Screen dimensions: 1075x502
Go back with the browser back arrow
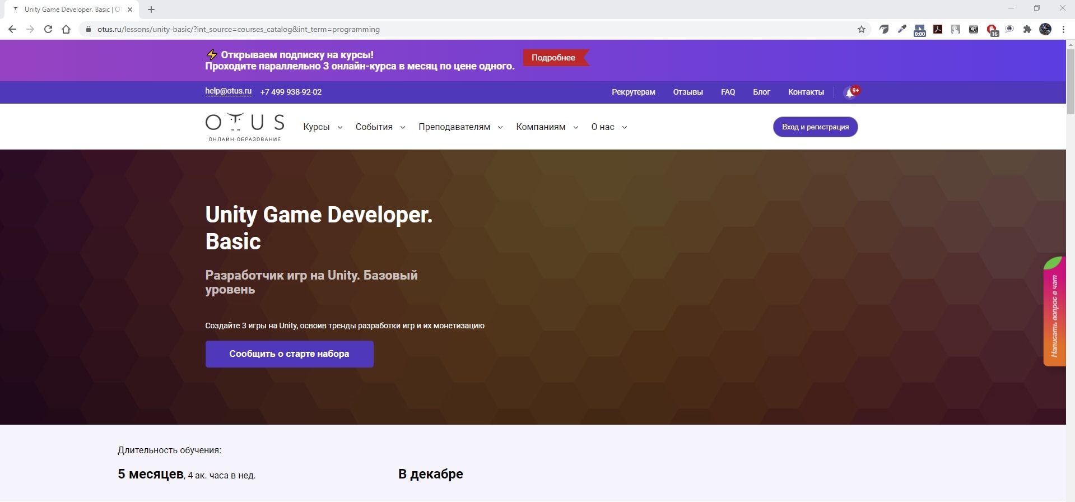click(12, 29)
